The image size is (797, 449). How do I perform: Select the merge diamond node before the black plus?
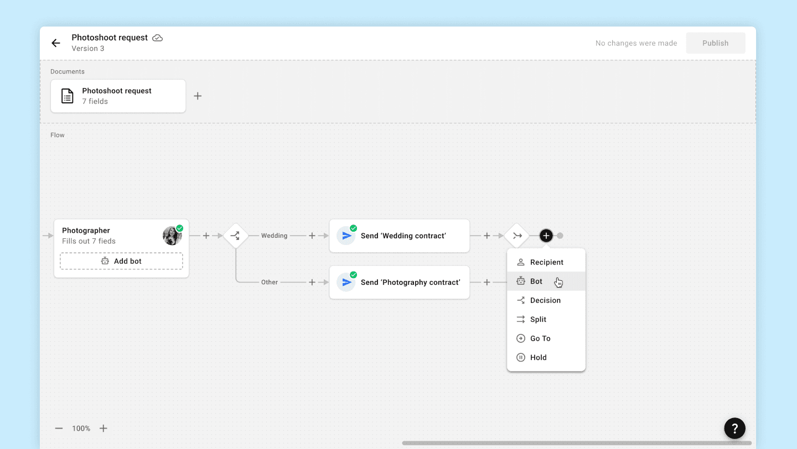pyautogui.click(x=517, y=236)
